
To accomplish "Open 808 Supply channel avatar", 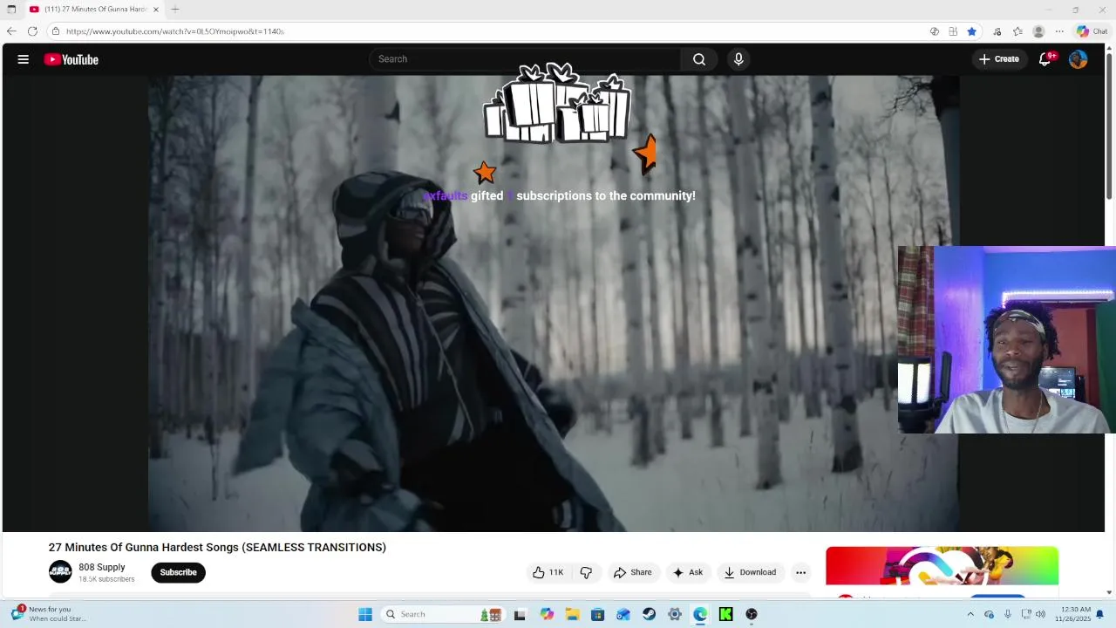I will (60, 572).
